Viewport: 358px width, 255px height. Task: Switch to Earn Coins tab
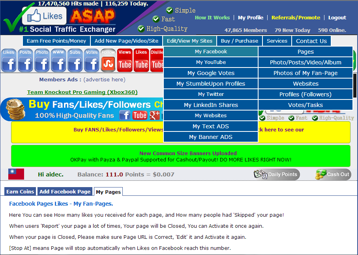pyautogui.click(x=20, y=191)
